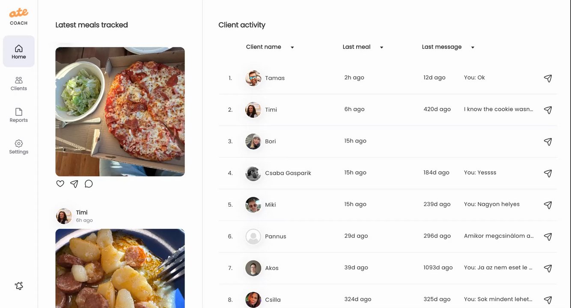Send message icon under pizza photo
The image size is (571, 308).
(x=74, y=184)
